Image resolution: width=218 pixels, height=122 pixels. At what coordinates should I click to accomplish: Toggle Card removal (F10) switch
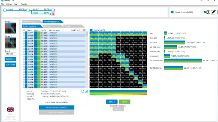(x=173, y=12)
